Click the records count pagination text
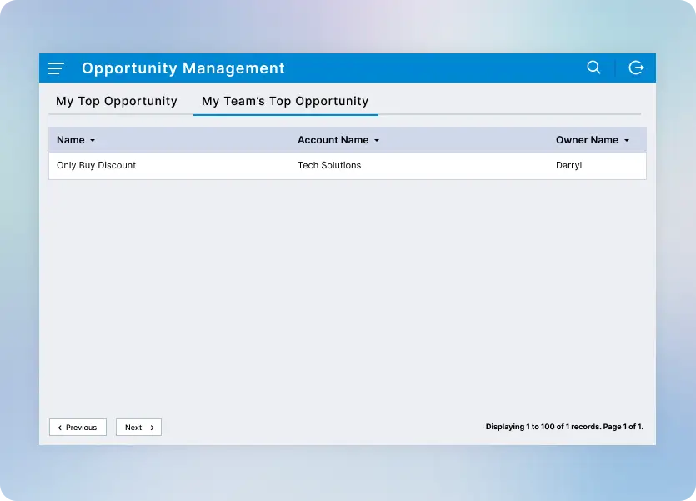The width and height of the screenshot is (696, 501). tap(564, 427)
